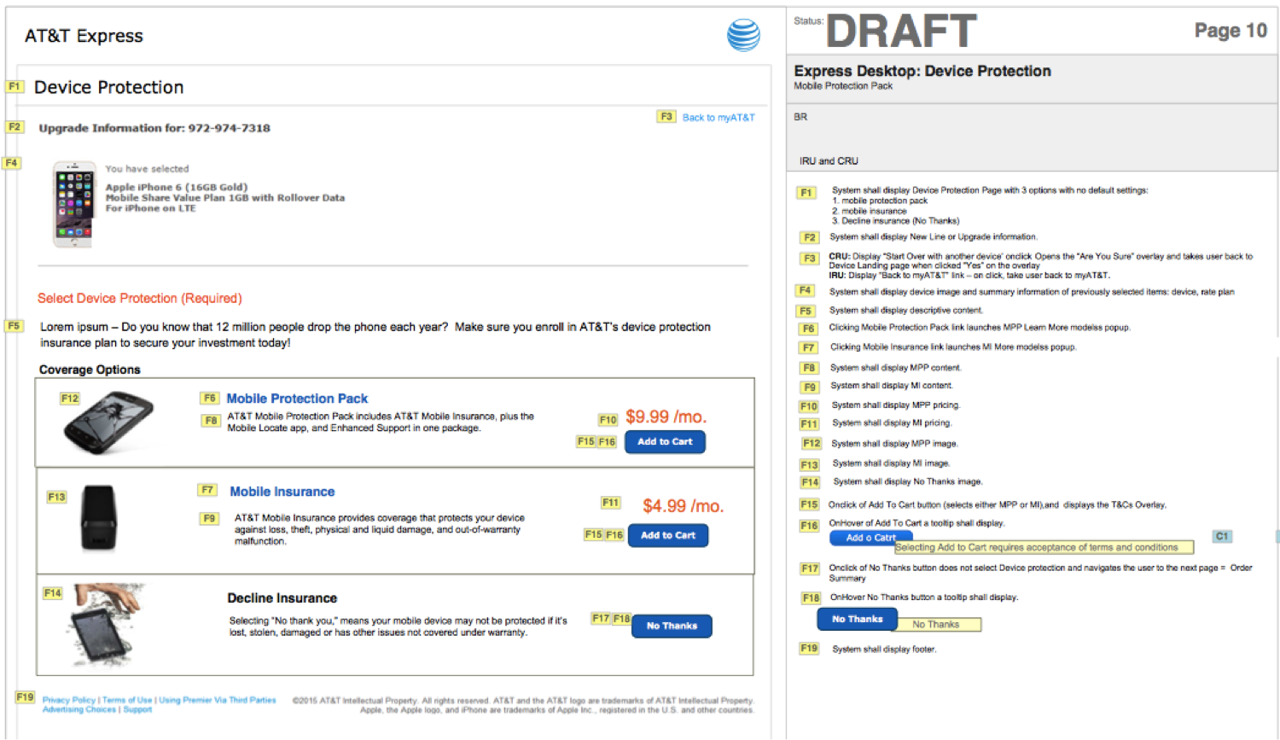The height and width of the screenshot is (740, 1280).
Task: Follow the Back to myAT&T link
Action: [x=719, y=118]
